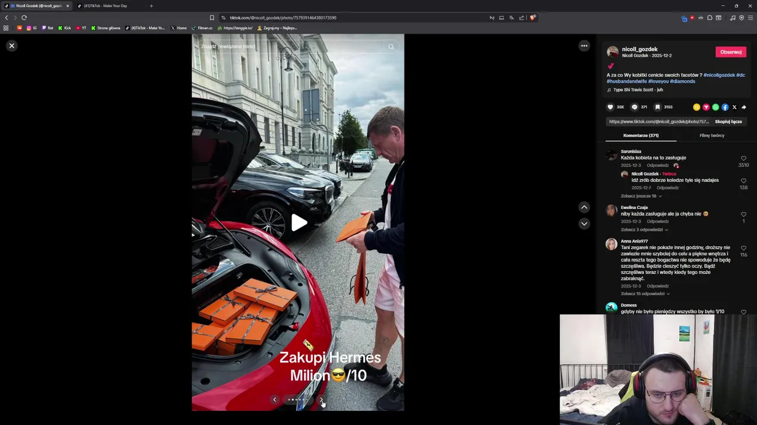Click the address bar URL

click(x=283, y=18)
